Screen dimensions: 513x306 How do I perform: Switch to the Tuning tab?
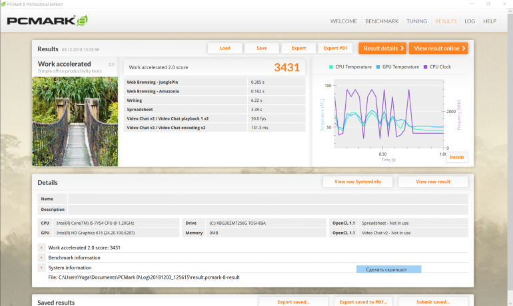pyautogui.click(x=416, y=21)
